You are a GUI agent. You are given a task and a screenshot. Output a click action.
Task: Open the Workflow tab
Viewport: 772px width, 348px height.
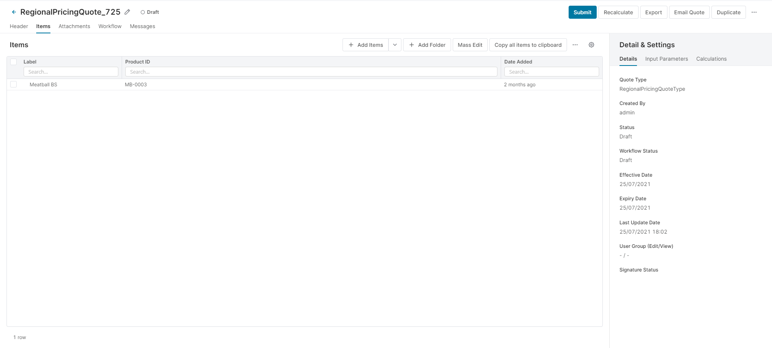pos(110,26)
